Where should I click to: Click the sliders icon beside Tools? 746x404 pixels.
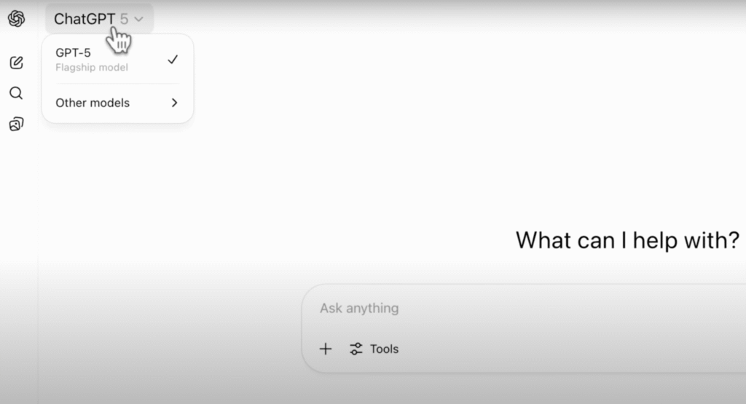356,349
